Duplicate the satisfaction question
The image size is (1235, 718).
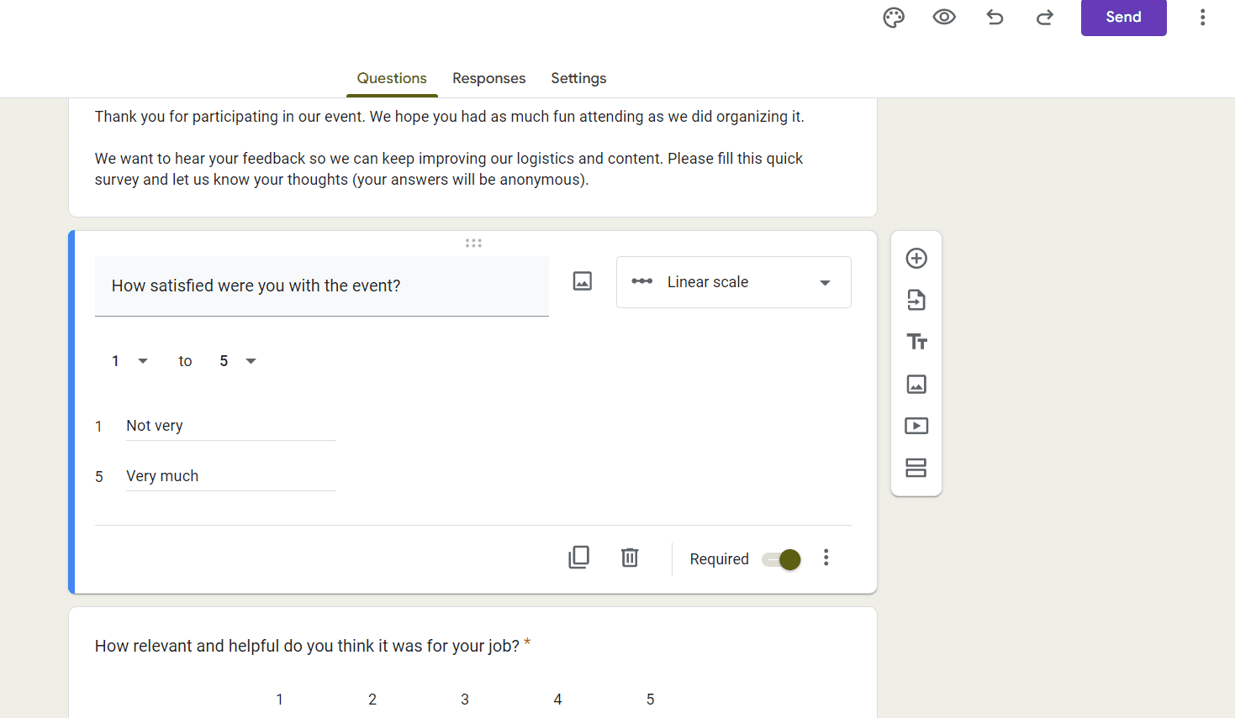point(579,558)
